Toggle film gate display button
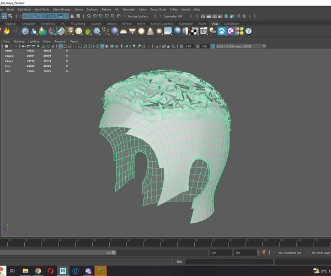Image resolution: width=331 pixels, height=276 pixels. coord(66,46)
